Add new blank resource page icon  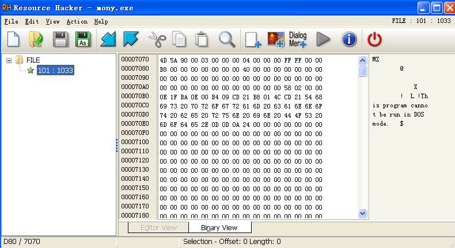tap(253, 40)
